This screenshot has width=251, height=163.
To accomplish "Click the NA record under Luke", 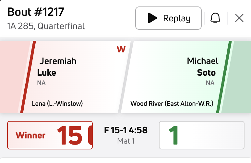I will click(41, 83).
